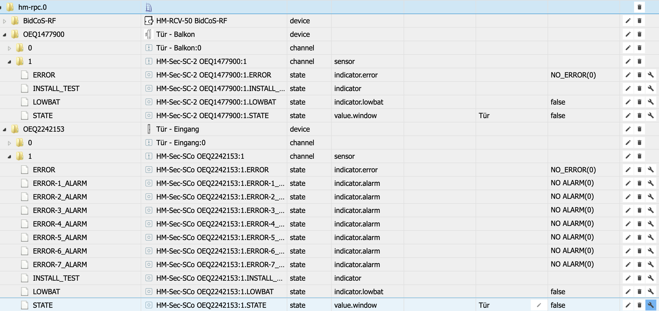Open the wrench settings for the OEQ1477900 LOWBAT row
Viewport: 659px width, 311px height.
pos(651,102)
